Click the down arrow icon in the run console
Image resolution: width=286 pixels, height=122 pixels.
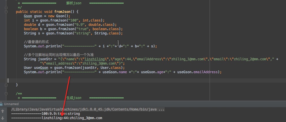[3, 118]
